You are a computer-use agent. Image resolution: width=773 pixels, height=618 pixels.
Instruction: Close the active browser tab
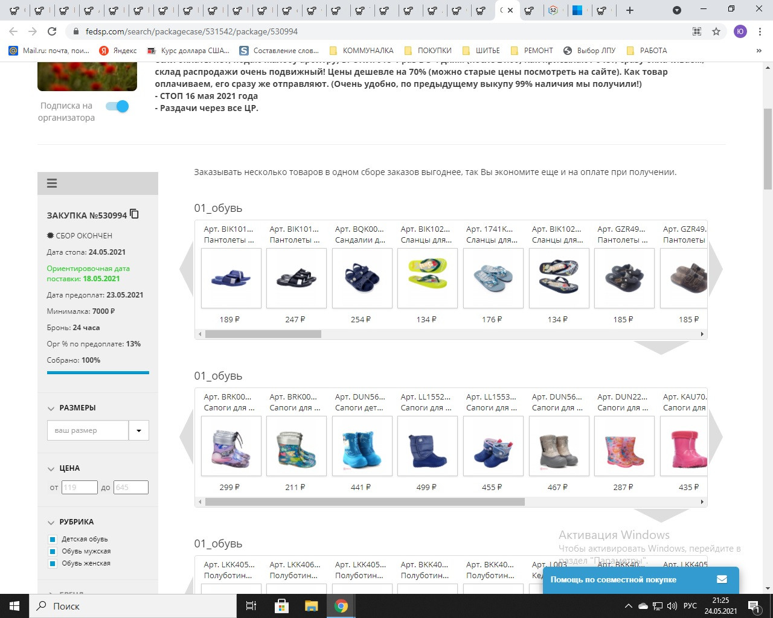[x=510, y=10]
